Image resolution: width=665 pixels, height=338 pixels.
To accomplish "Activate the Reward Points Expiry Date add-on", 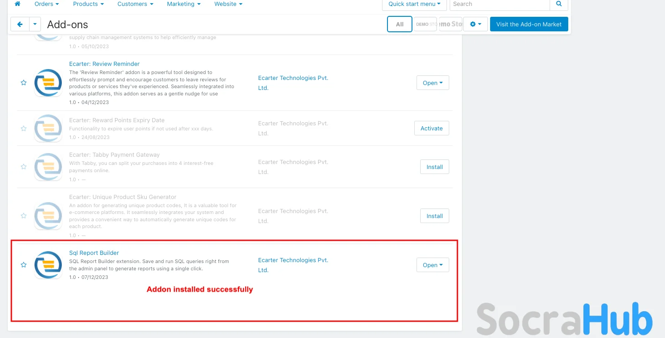I will (x=432, y=128).
